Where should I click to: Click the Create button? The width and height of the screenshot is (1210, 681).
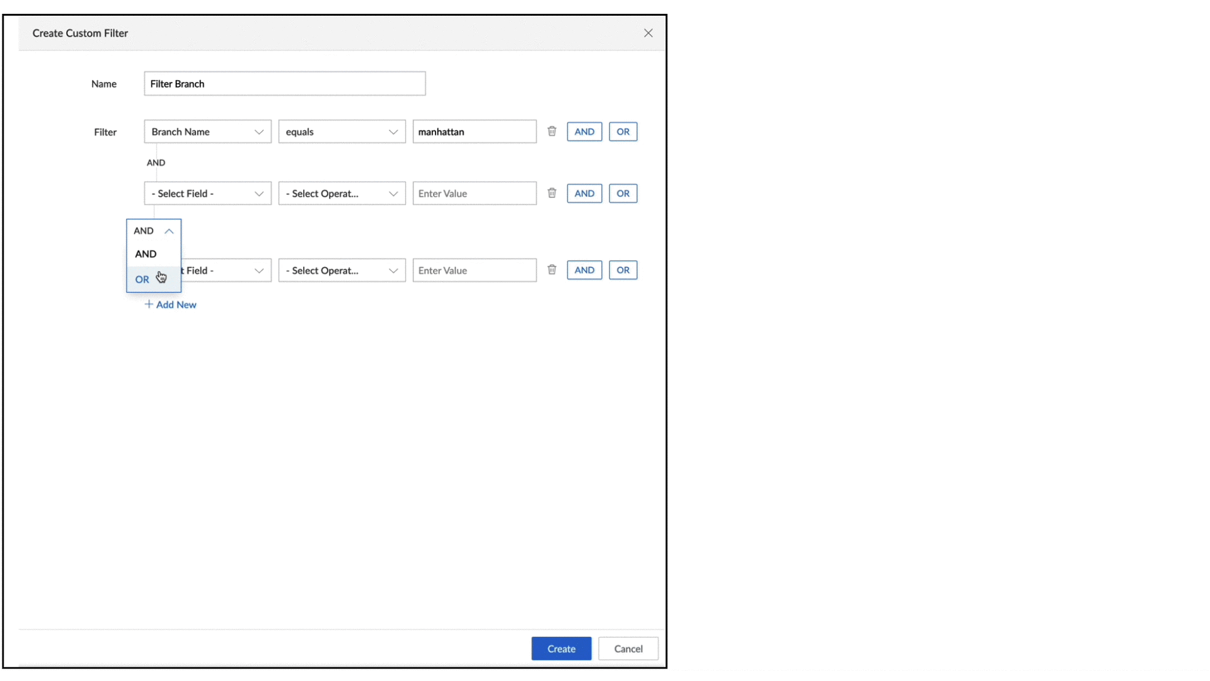pos(561,648)
